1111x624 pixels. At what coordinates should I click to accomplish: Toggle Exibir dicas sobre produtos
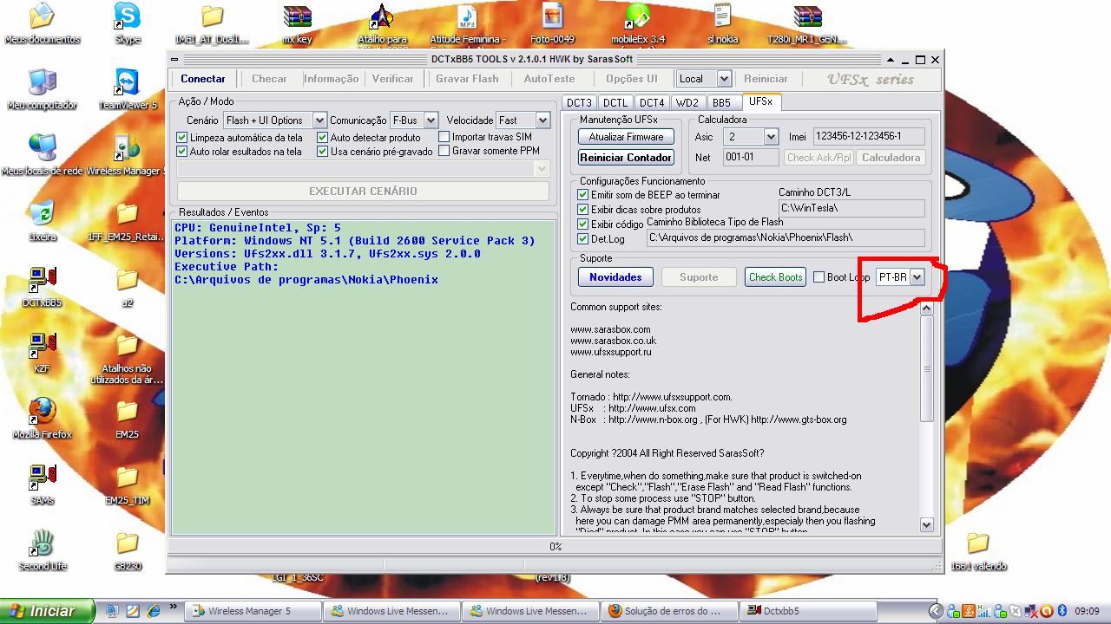(583, 210)
